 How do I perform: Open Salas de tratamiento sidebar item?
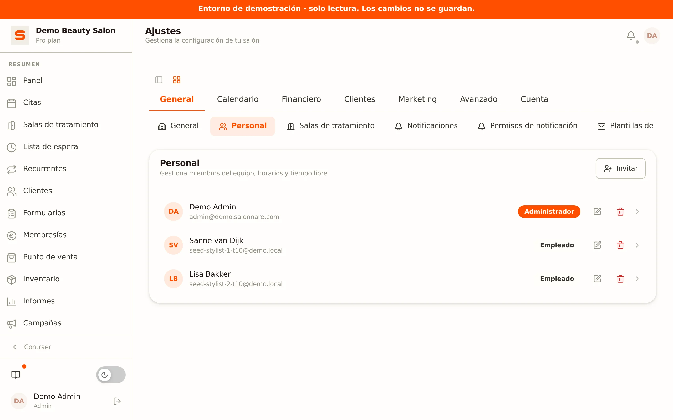[66, 125]
